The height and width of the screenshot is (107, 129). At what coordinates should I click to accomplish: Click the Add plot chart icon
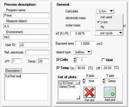click(x=110, y=92)
